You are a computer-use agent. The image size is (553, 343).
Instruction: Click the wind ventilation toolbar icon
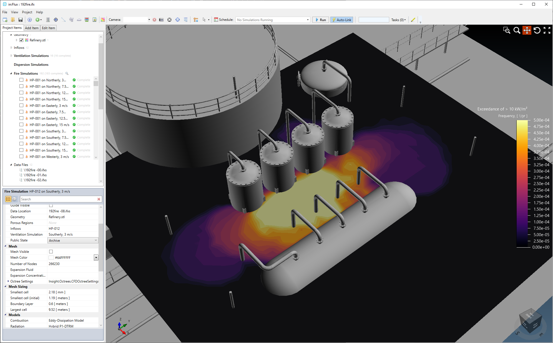point(71,20)
